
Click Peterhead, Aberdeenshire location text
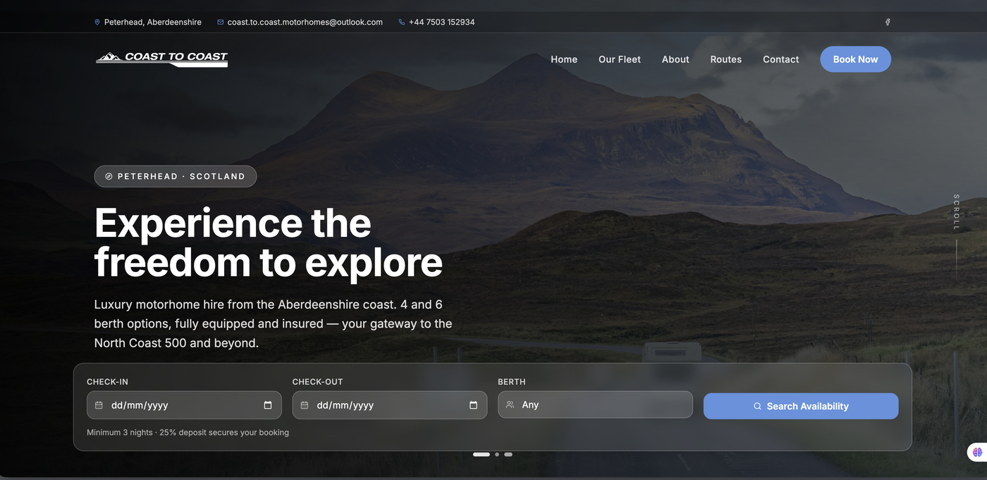coord(152,23)
